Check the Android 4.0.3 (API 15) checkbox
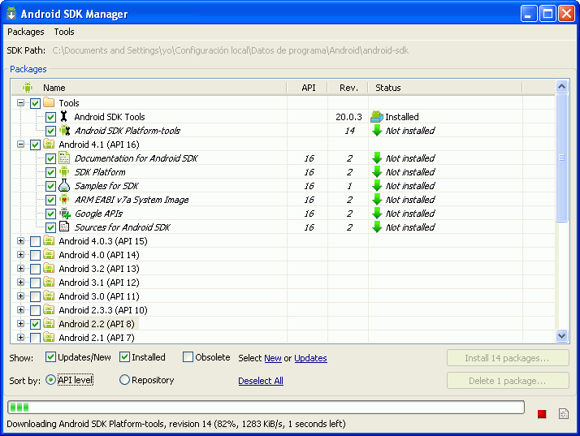Image resolution: width=580 pixels, height=436 pixels. click(x=35, y=241)
